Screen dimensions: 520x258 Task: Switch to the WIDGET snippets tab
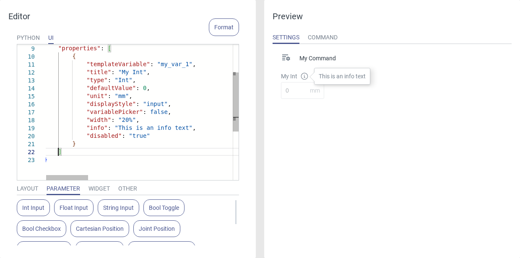pos(99,188)
